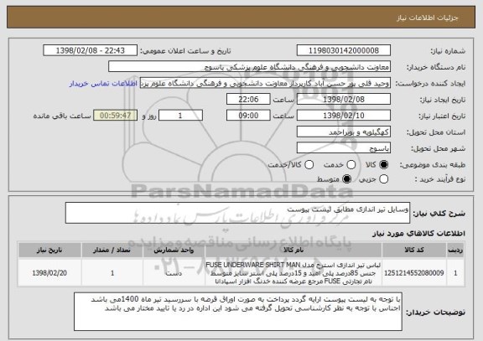Click the طبقه بندی موضوعی label

coord(433,165)
